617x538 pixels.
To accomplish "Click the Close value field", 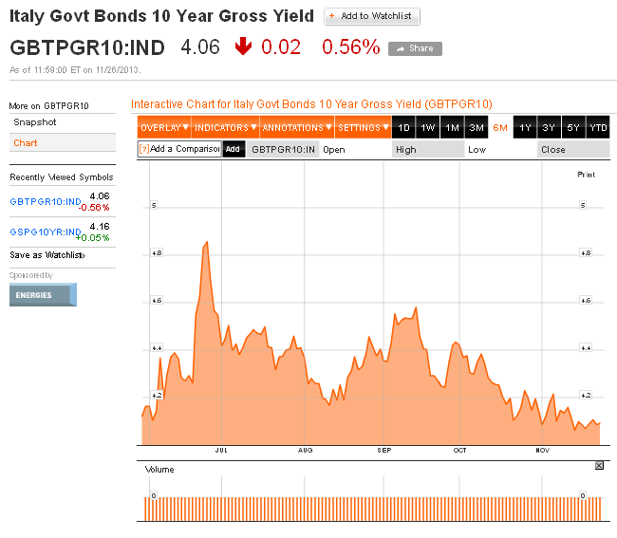I will [x=573, y=150].
